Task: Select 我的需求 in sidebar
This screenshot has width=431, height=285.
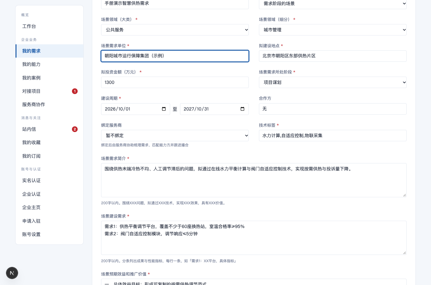Action: point(49,51)
